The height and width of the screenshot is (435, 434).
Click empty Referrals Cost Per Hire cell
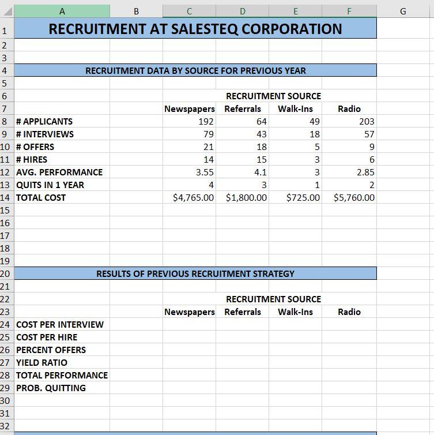[243, 337]
